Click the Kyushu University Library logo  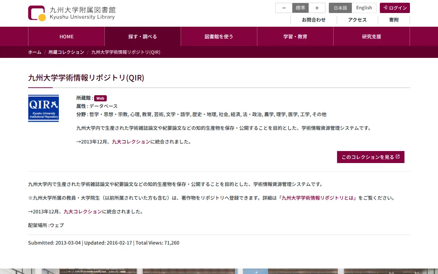click(x=72, y=13)
